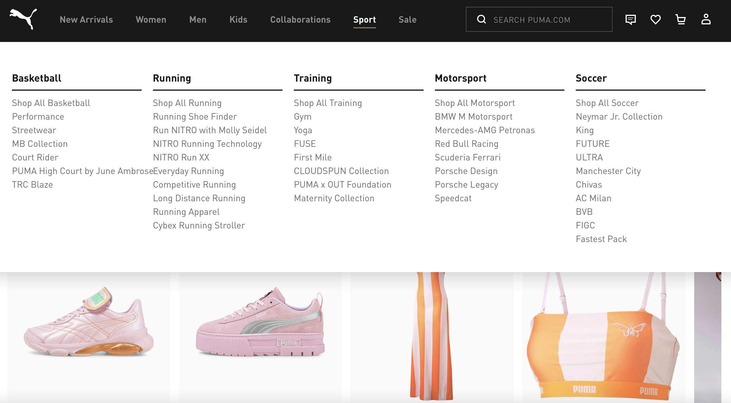Open Neymar Jr. Collection link
The height and width of the screenshot is (403, 731).
619,116
